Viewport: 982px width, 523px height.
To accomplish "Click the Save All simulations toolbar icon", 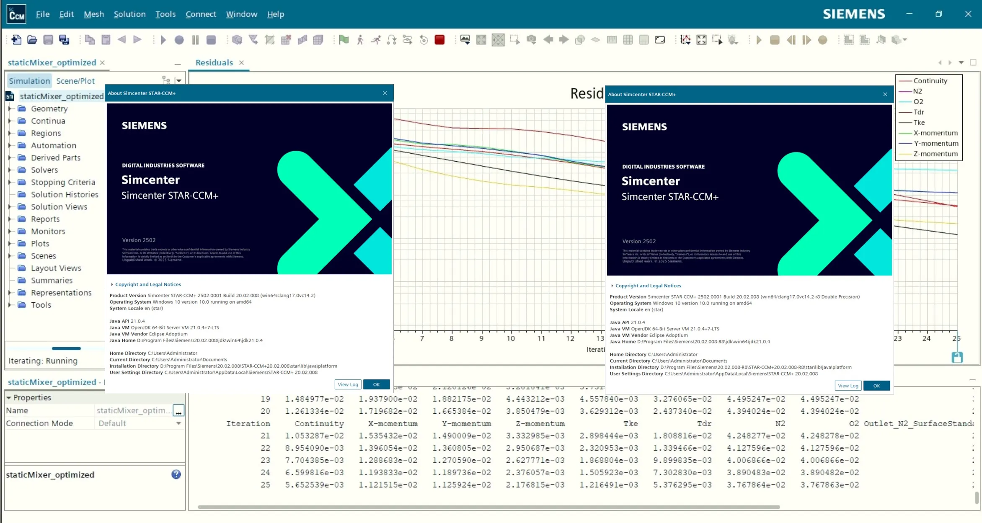I will (x=65, y=40).
